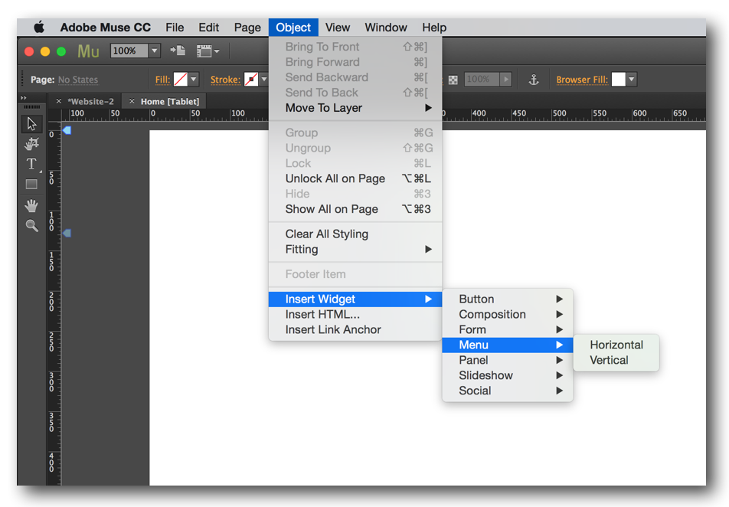Click the link anchor icon
Screen dimensions: 729x507
tap(534, 80)
